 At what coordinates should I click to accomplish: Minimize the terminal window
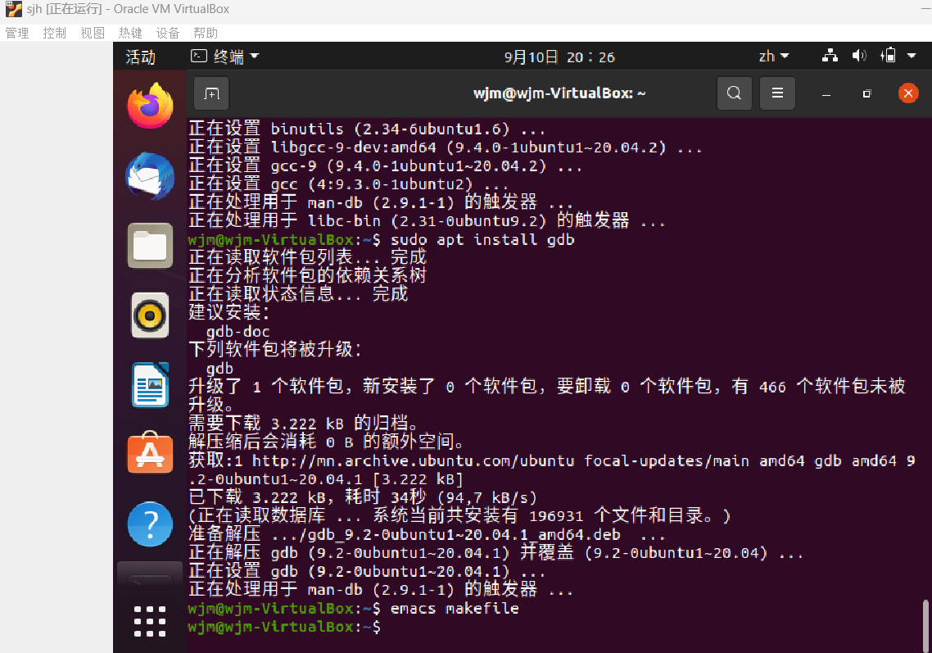826,94
